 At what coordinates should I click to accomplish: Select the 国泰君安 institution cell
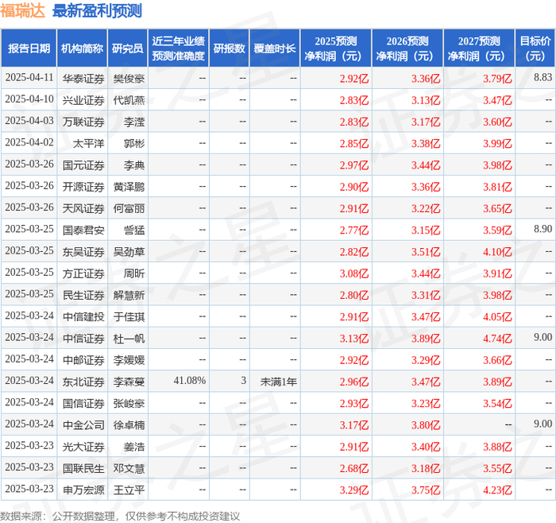(x=83, y=230)
